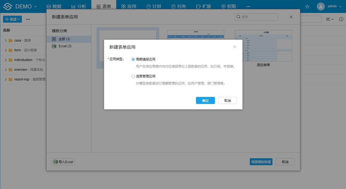Select the 全部 grid icon in template categories
The image size is (346, 189).
54,39
